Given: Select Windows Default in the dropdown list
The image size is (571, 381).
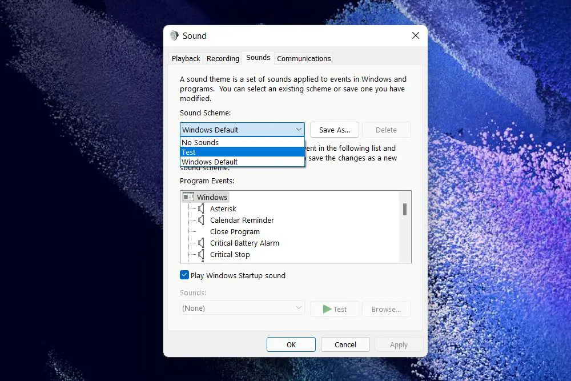Looking at the screenshot, I should pos(242,162).
